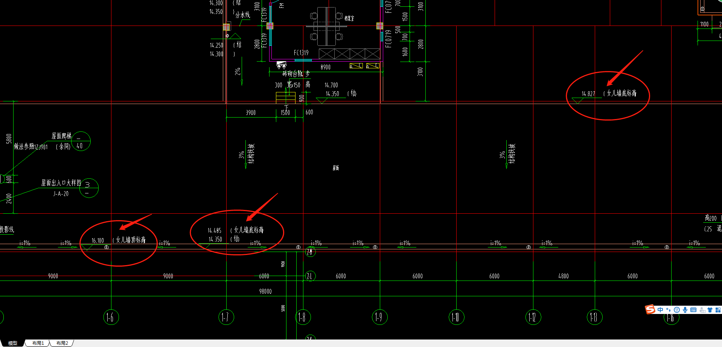The width and height of the screenshot is (722, 347).
Task: Select the J-A-20 drawing reference
Action: (x=61, y=194)
